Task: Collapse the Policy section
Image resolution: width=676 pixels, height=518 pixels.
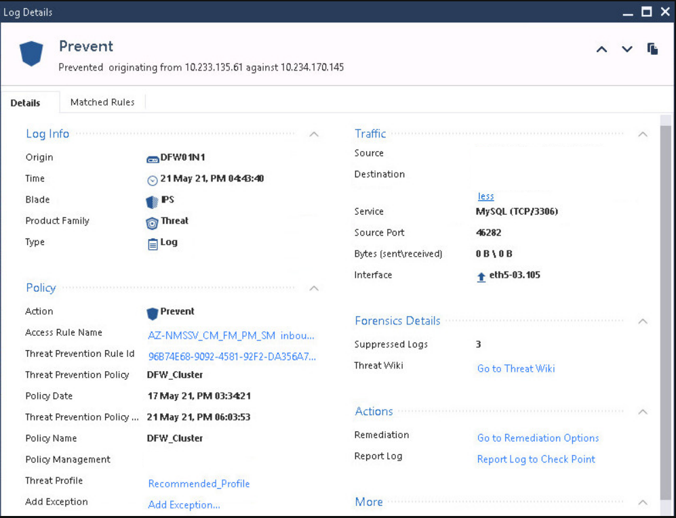Action: click(314, 288)
